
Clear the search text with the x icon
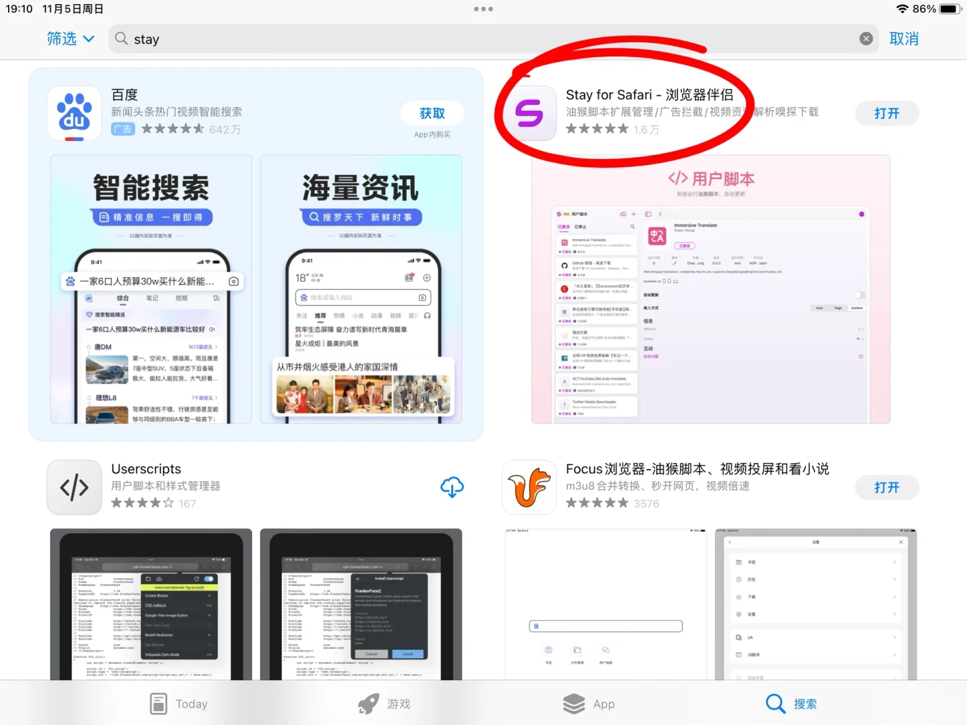866,38
